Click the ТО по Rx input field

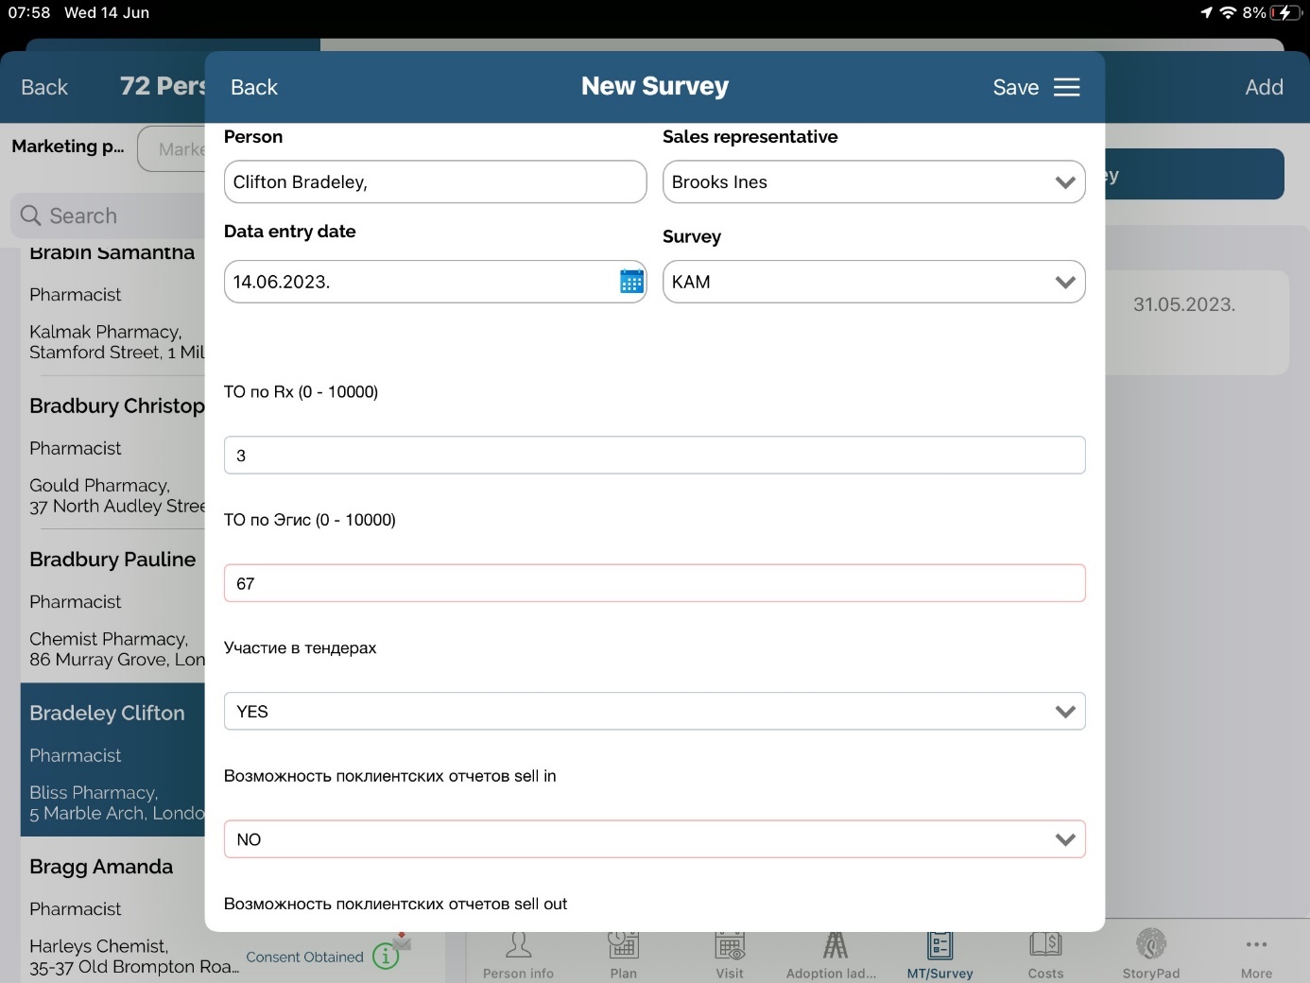pyautogui.click(x=654, y=456)
